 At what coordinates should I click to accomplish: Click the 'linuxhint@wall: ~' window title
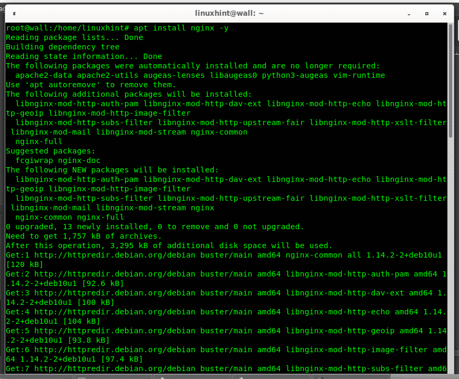point(229,13)
